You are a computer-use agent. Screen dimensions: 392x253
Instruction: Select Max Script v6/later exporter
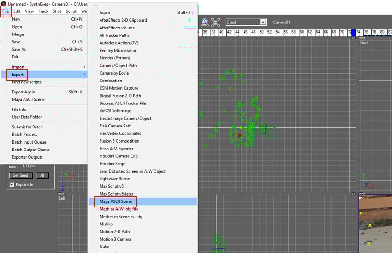tap(143, 194)
